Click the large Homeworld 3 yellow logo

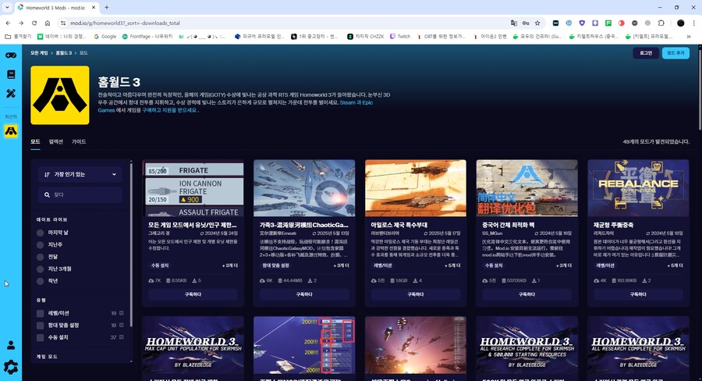coord(59,95)
